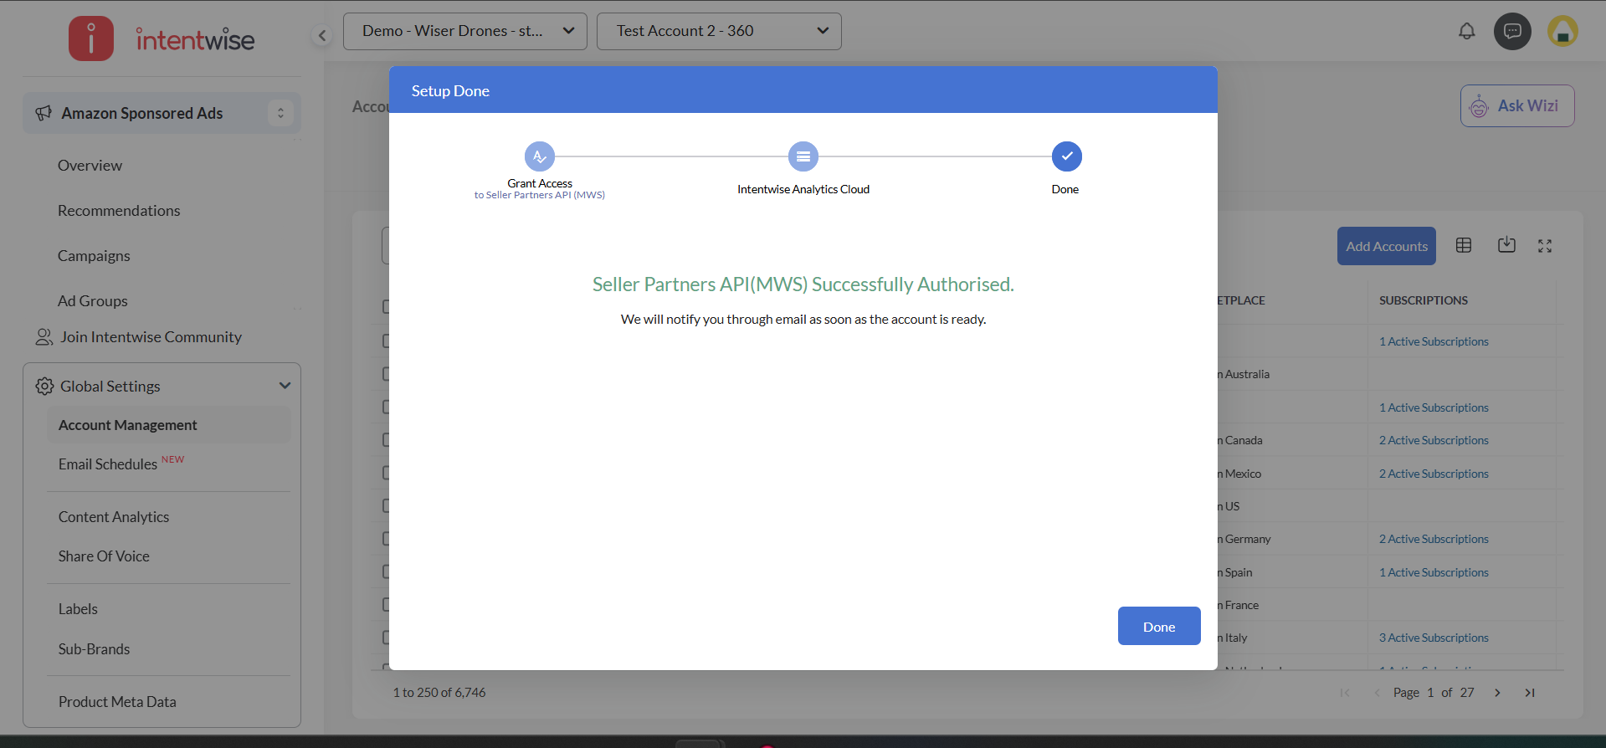Click the Intentwise logo icon

[91, 38]
